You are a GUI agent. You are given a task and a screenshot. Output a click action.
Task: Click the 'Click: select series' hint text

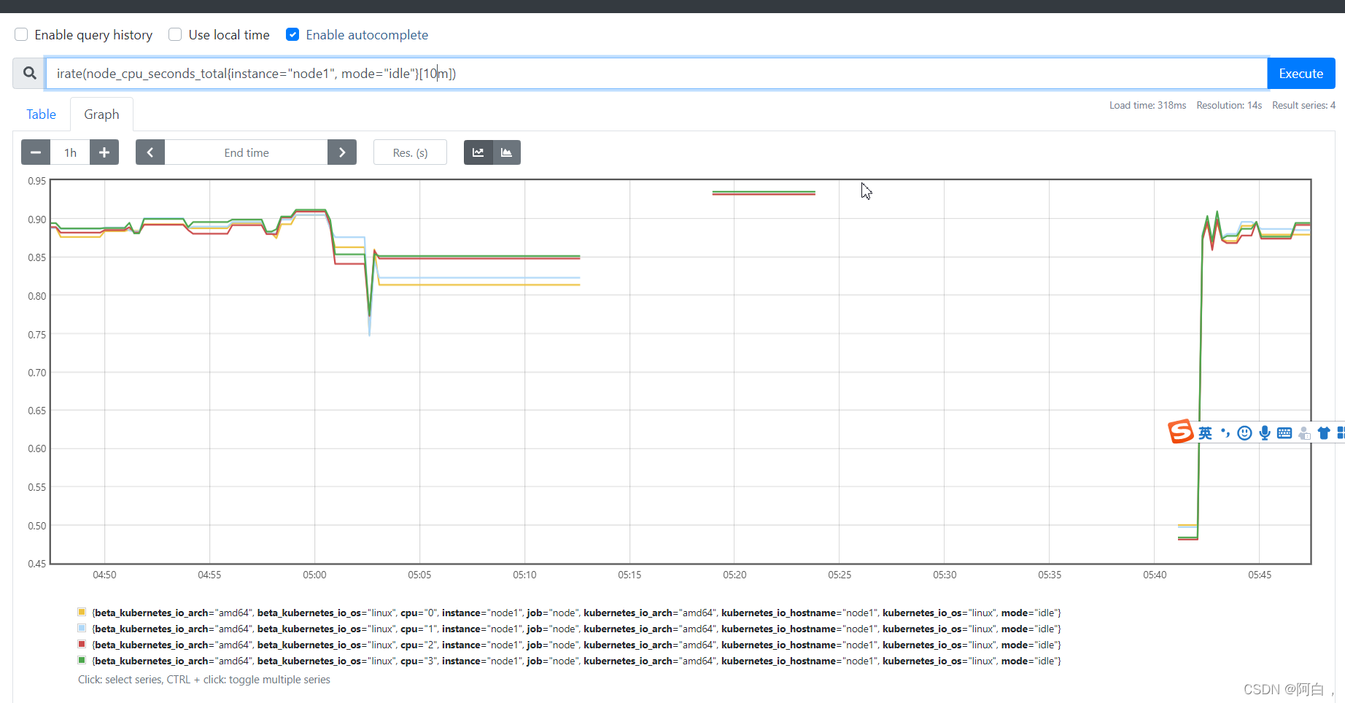204,680
